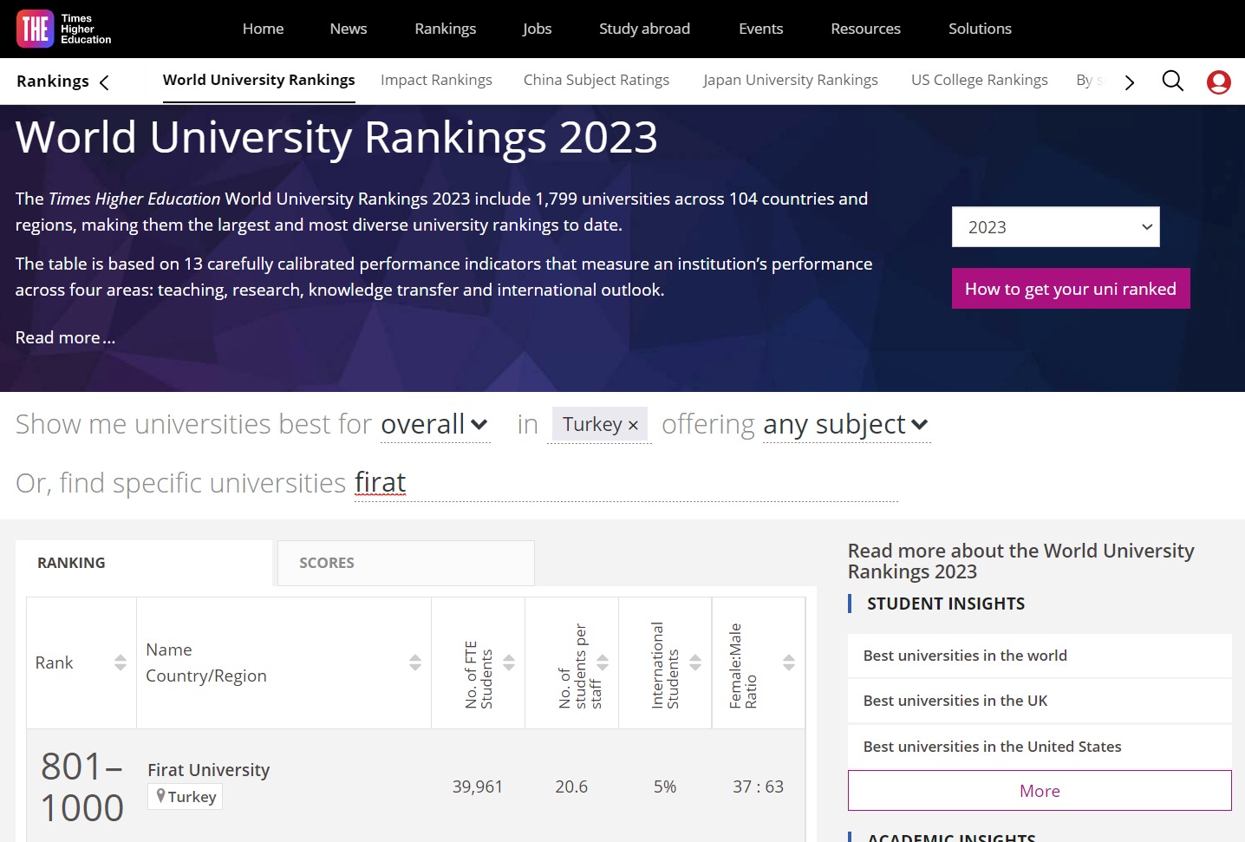Sort by Name Country/Region arrows
The width and height of the screenshot is (1245, 842).
point(415,663)
